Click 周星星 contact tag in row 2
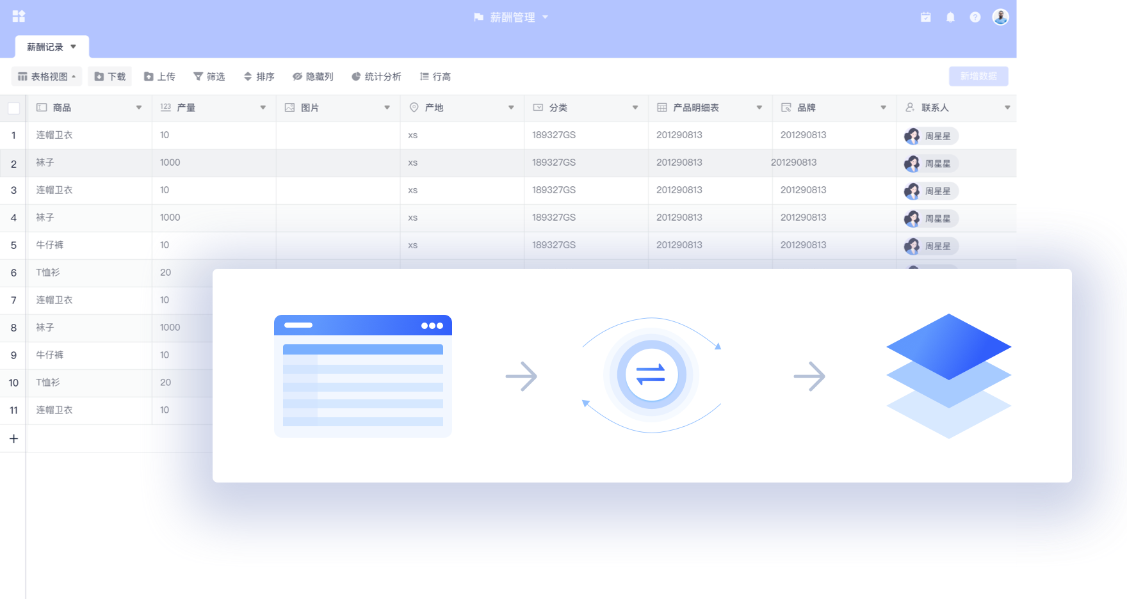This screenshot has width=1127, height=599. click(x=931, y=163)
